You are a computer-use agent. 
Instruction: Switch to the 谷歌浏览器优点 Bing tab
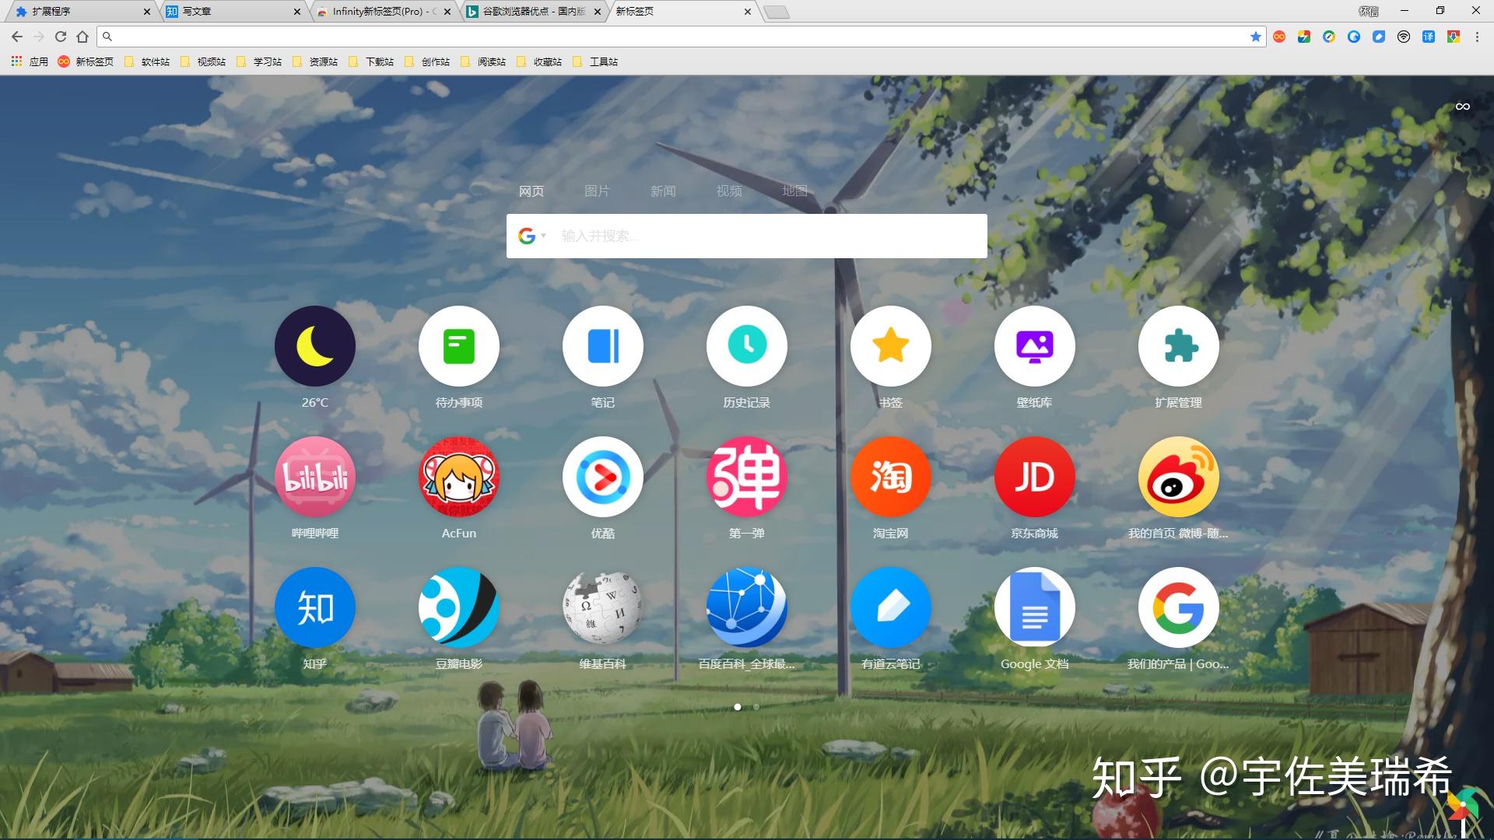pyautogui.click(x=531, y=12)
